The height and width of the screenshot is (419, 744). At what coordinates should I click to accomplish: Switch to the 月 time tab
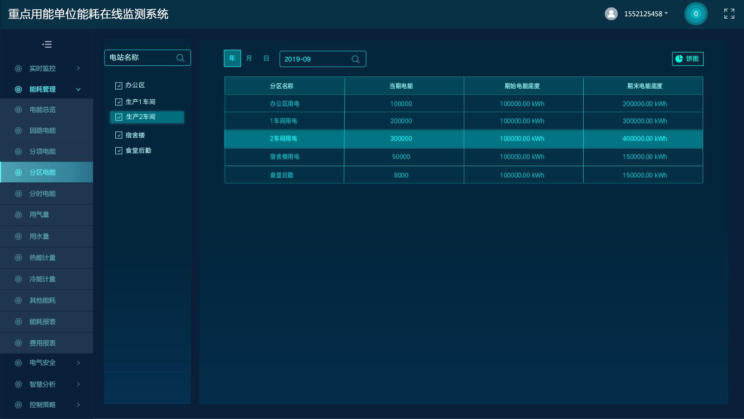pyautogui.click(x=249, y=58)
